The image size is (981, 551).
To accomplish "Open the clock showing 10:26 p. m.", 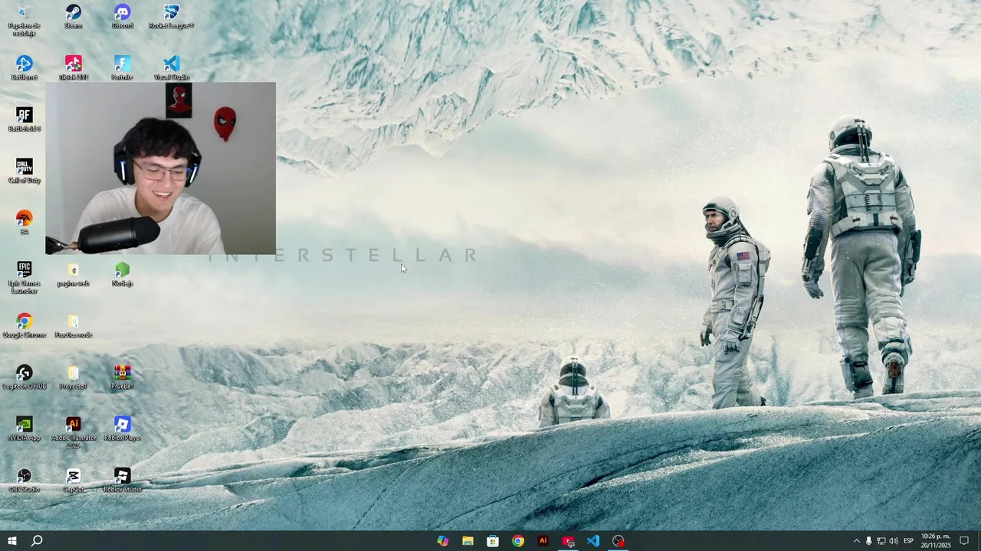I will (x=935, y=541).
